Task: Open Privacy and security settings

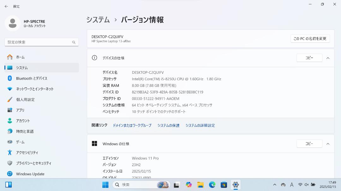Action: point(42,163)
